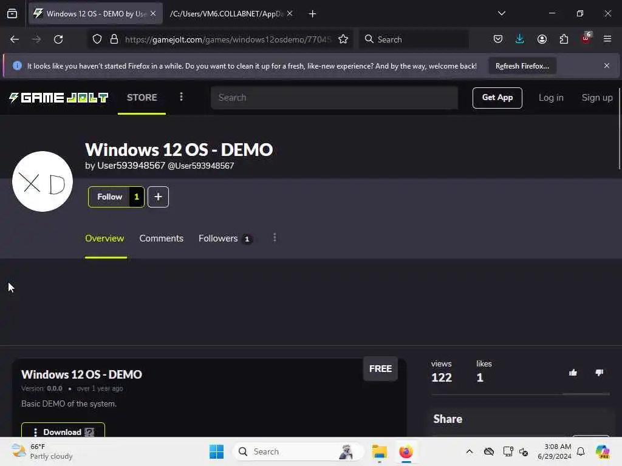Open the three-dot menu next to STORE
The width and height of the screenshot is (622, 466).
click(x=181, y=97)
